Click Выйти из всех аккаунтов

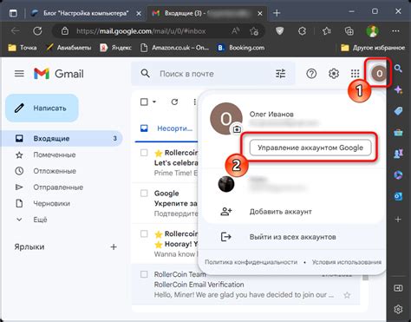tap(292, 237)
